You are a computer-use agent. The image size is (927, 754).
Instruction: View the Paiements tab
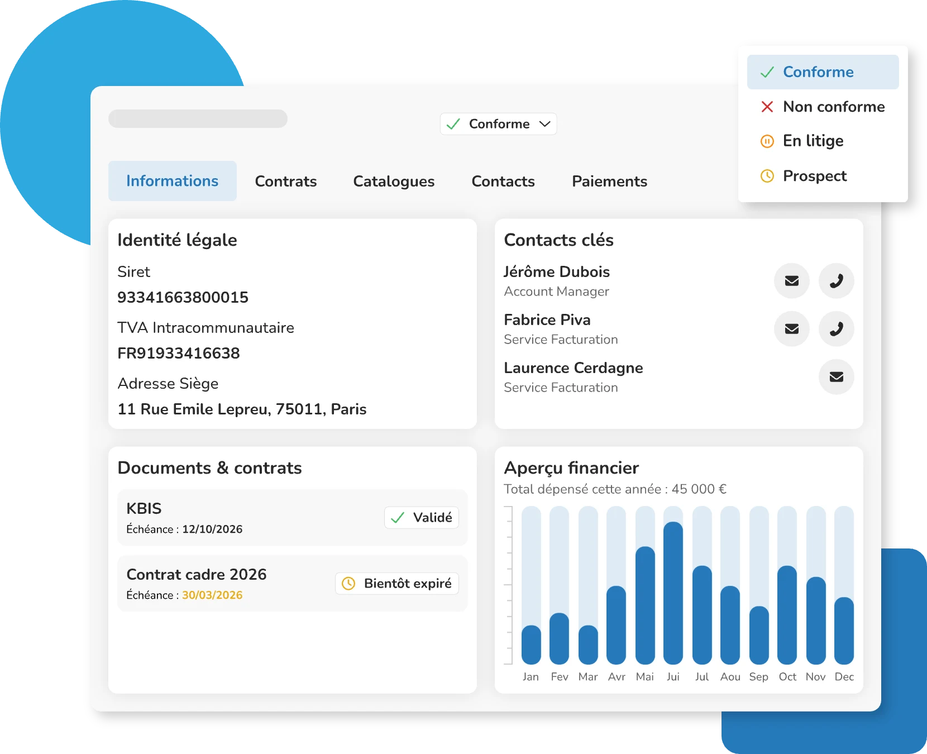coord(610,181)
